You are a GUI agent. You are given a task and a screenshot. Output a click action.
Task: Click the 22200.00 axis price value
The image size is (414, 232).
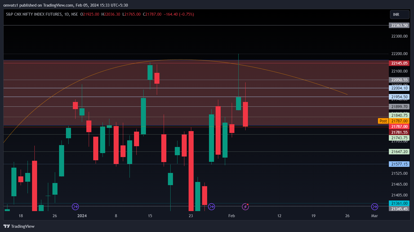pyautogui.click(x=399, y=54)
